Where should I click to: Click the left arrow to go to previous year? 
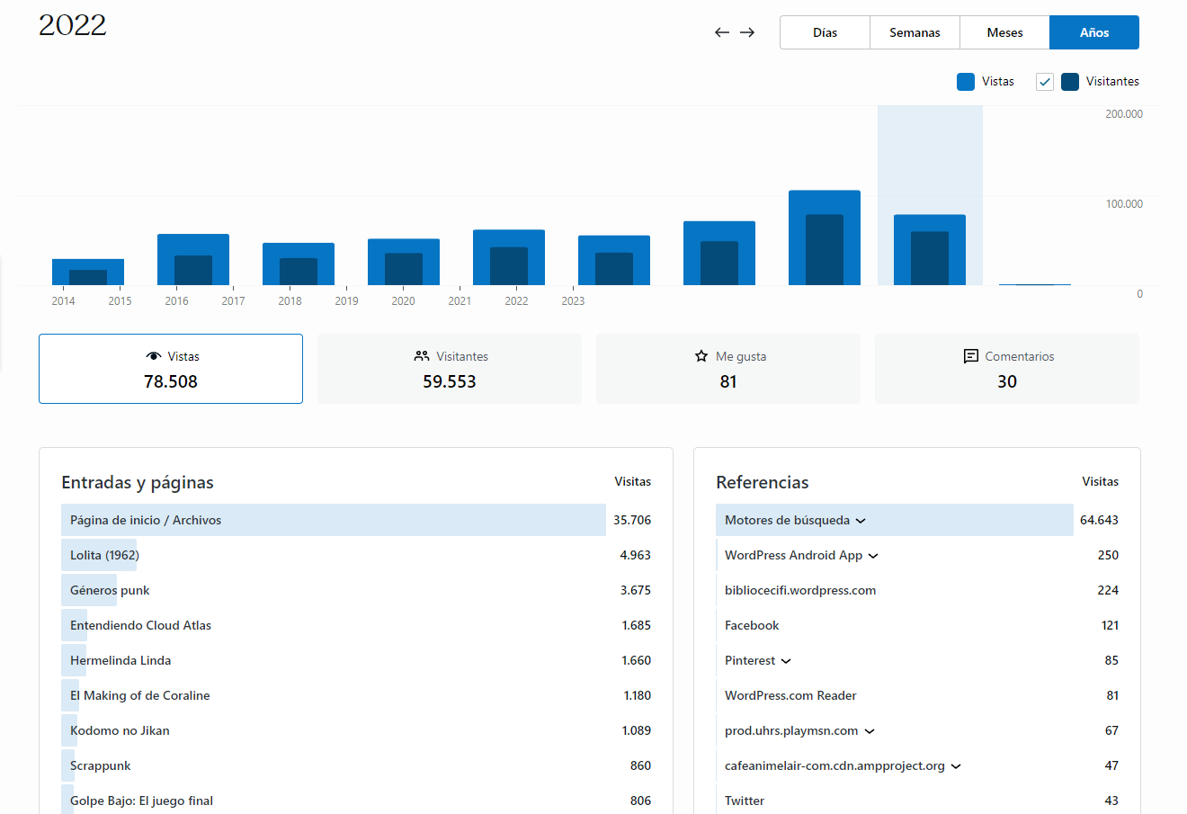click(721, 32)
